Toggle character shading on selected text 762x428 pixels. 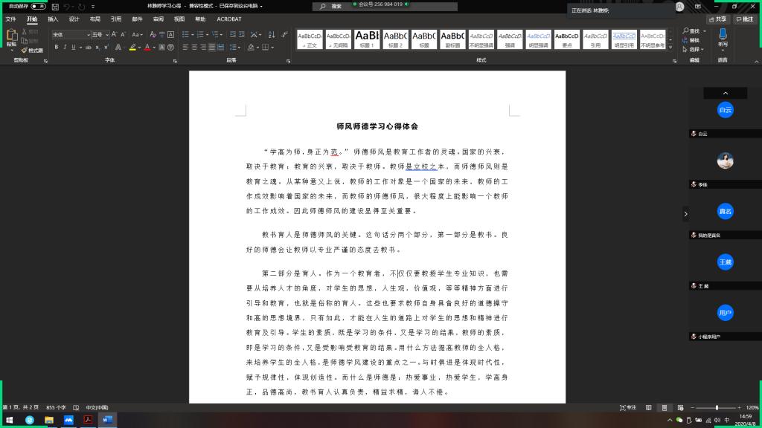[x=161, y=48]
